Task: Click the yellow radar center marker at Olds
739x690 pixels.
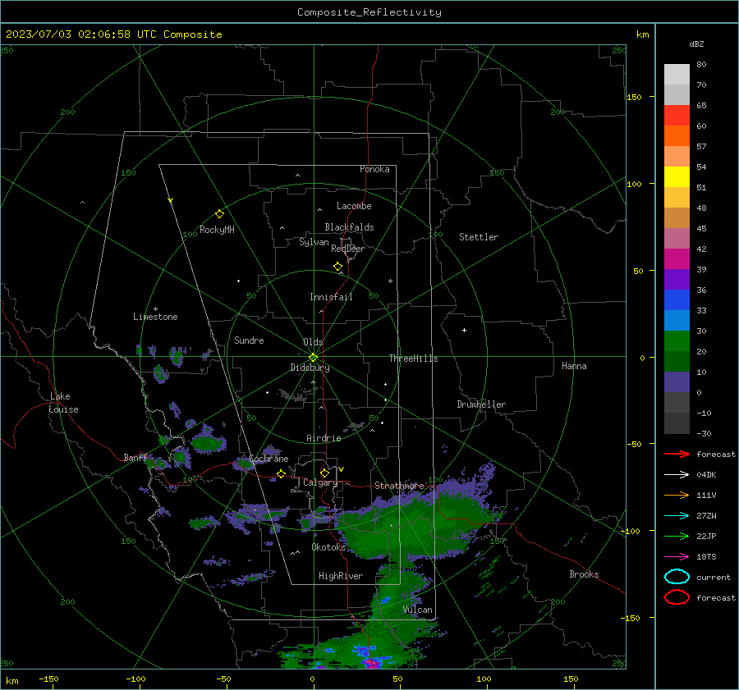Action: tap(313, 358)
